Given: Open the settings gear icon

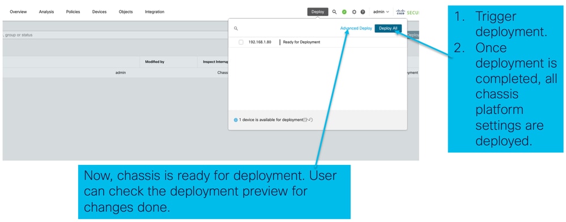Looking at the screenshot, I should [354, 12].
